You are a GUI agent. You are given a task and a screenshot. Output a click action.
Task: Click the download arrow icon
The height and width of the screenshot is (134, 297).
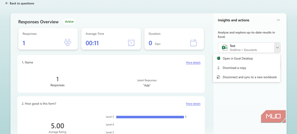(x=219, y=68)
